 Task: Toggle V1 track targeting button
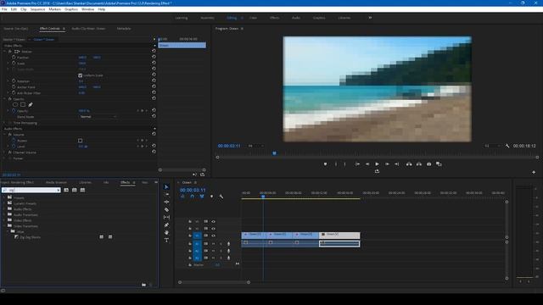click(x=197, y=236)
